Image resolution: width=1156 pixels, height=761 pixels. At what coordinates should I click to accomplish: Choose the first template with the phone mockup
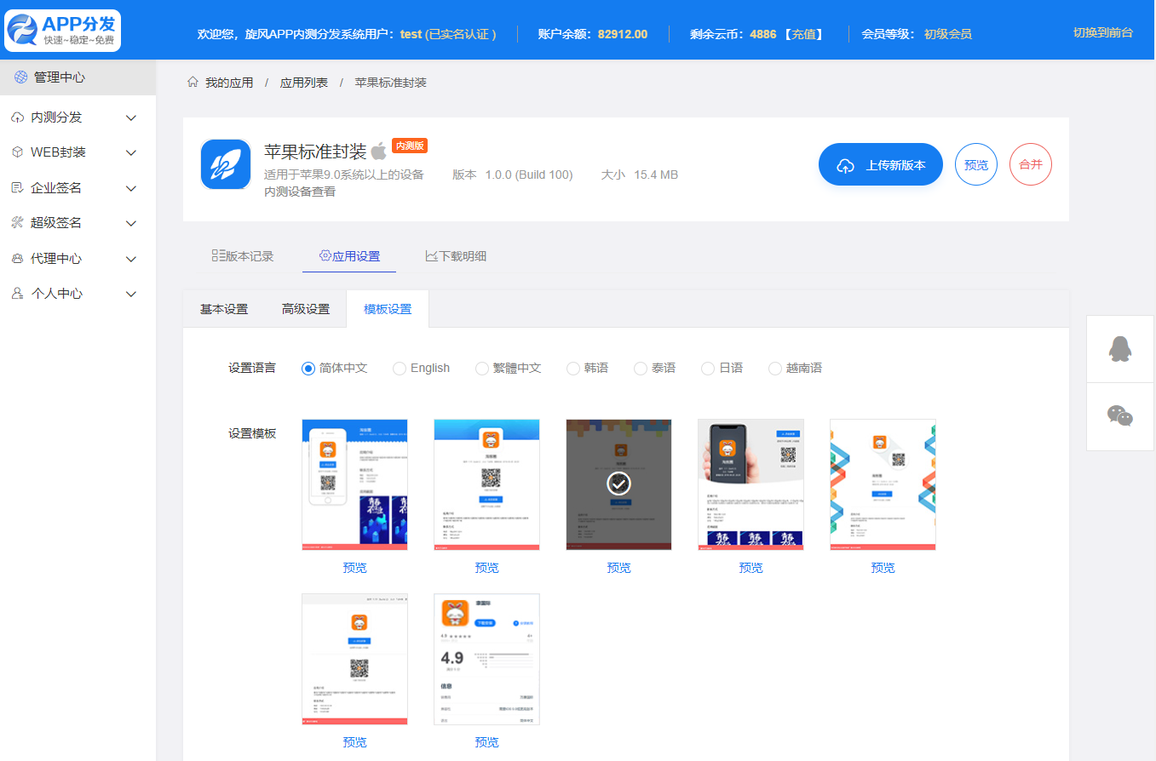pyautogui.click(x=355, y=484)
